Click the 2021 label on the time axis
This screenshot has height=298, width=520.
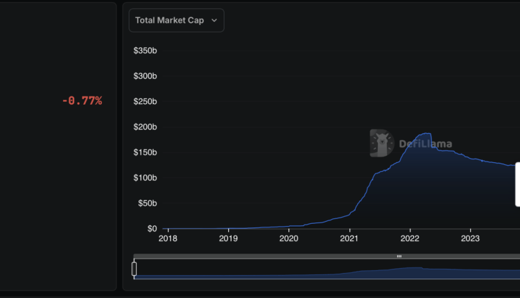tap(349, 239)
